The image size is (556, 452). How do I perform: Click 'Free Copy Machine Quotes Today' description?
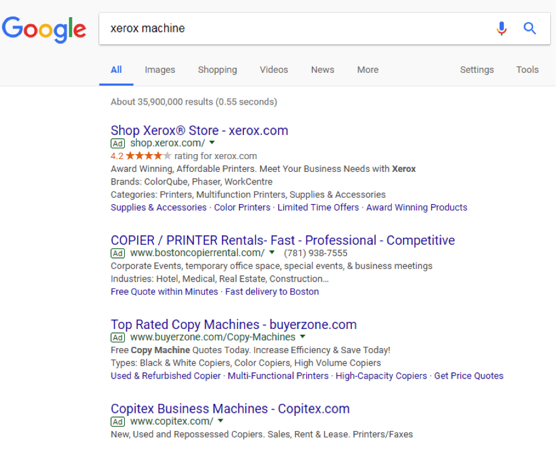[x=250, y=351]
